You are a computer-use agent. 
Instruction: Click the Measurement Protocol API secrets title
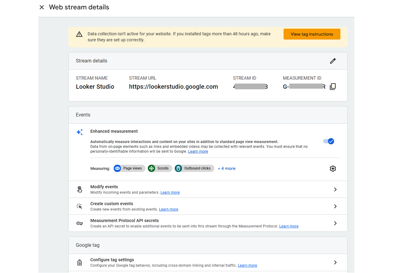[x=125, y=221]
